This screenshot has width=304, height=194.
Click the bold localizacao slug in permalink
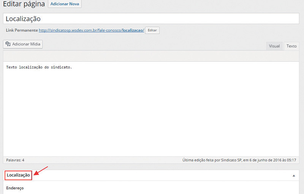[x=132, y=30]
